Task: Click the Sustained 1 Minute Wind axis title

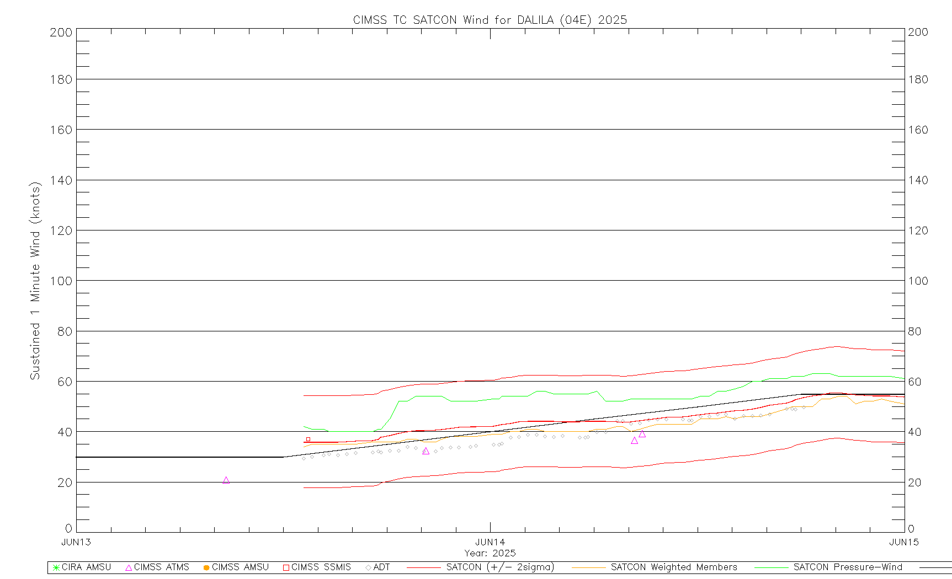Action: tap(35, 281)
